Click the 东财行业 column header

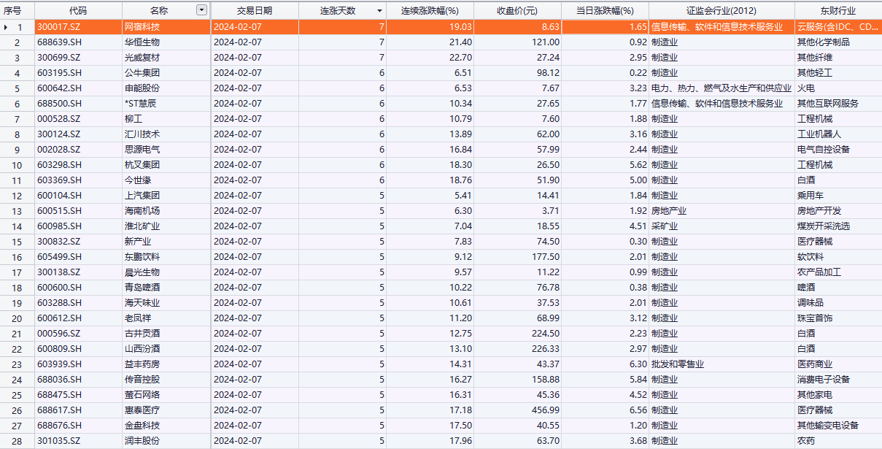pos(837,11)
